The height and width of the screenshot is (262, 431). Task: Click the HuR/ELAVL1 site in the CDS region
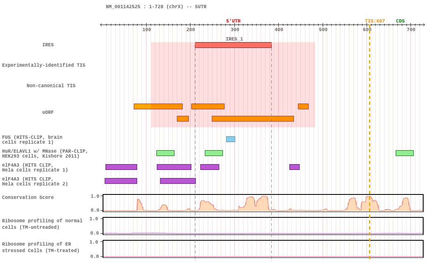(405, 153)
